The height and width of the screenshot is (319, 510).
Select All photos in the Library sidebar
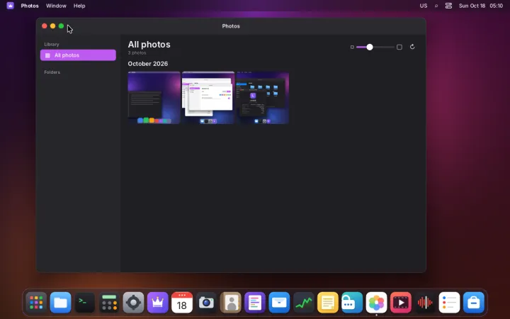click(78, 55)
